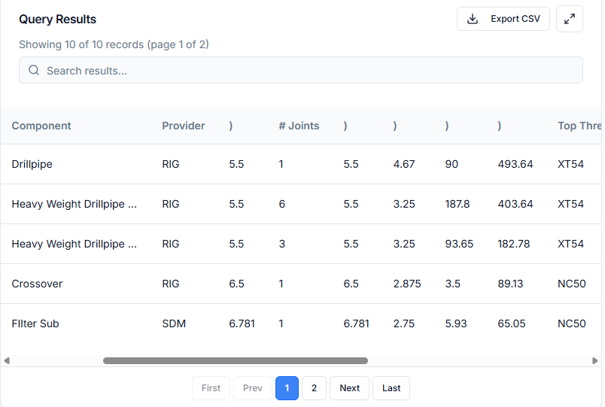Go to the Next page

pyautogui.click(x=349, y=388)
